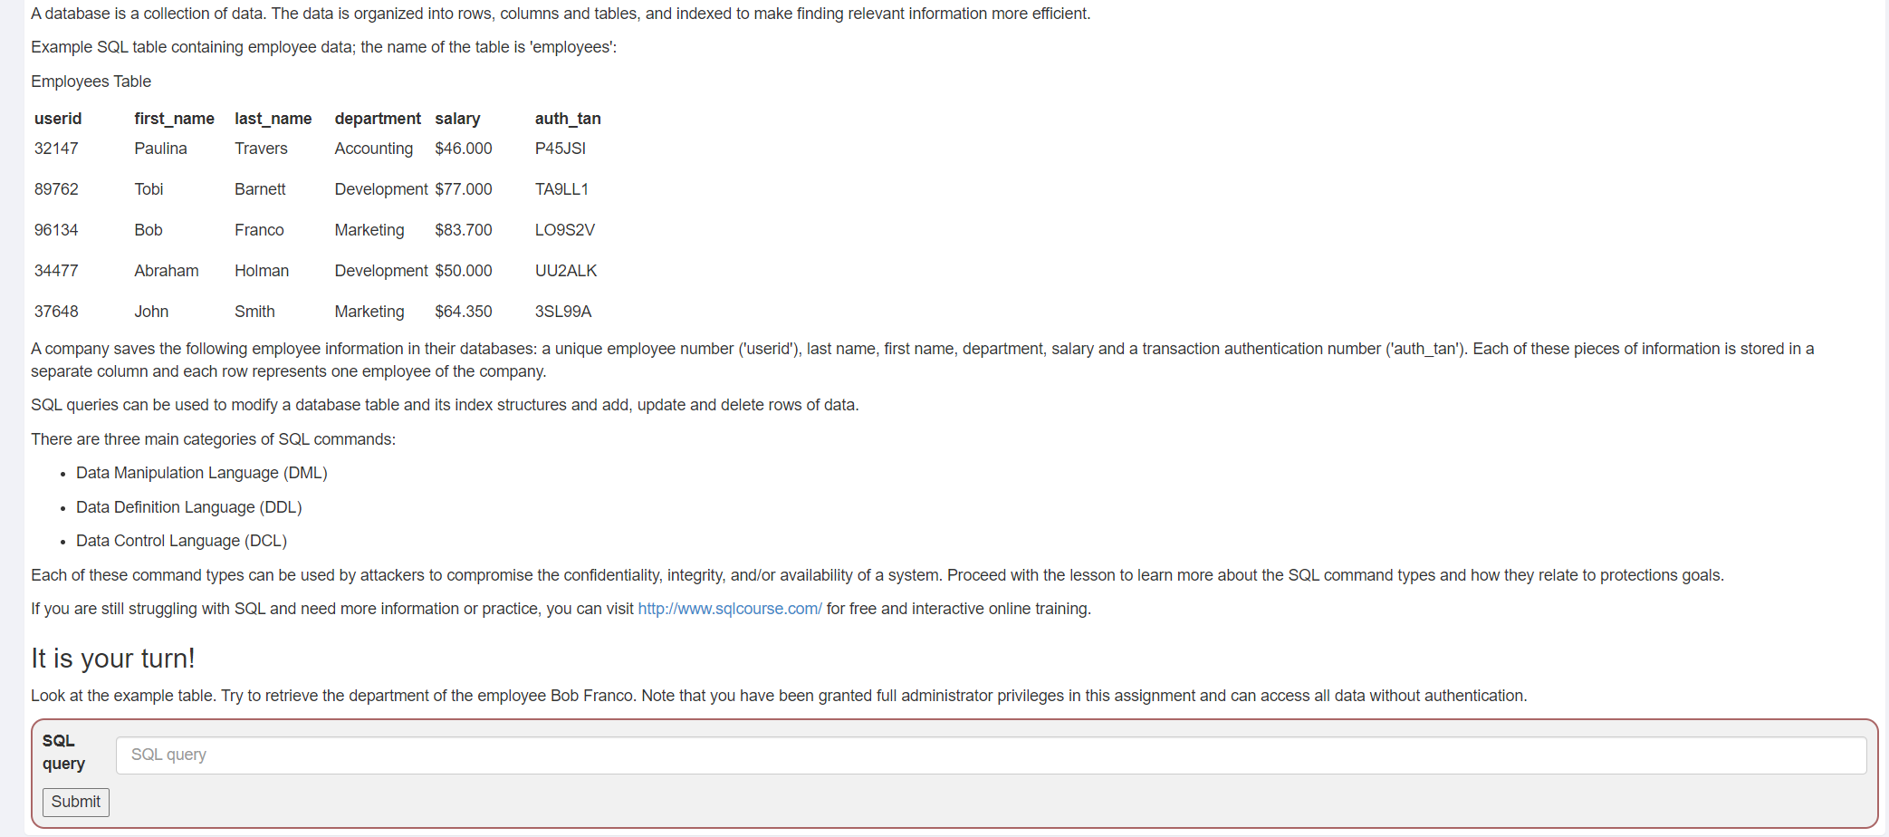Click the salary column header

coord(457,119)
